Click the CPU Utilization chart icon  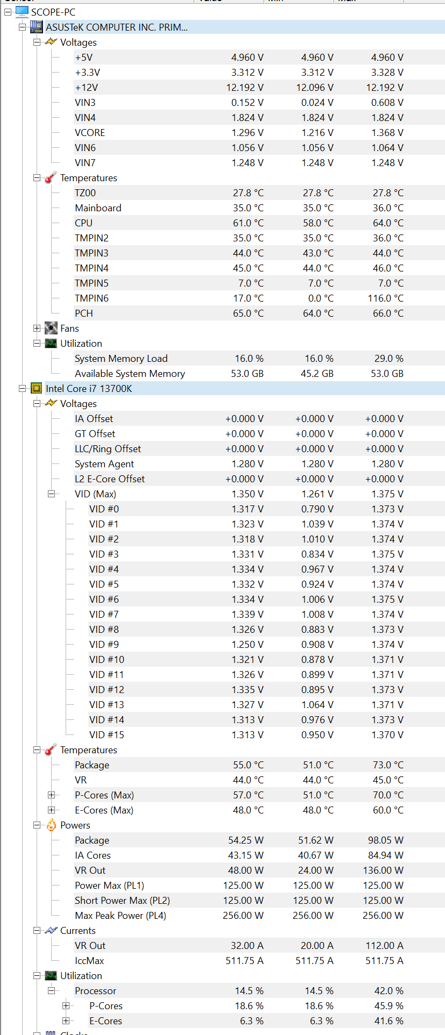click(51, 975)
